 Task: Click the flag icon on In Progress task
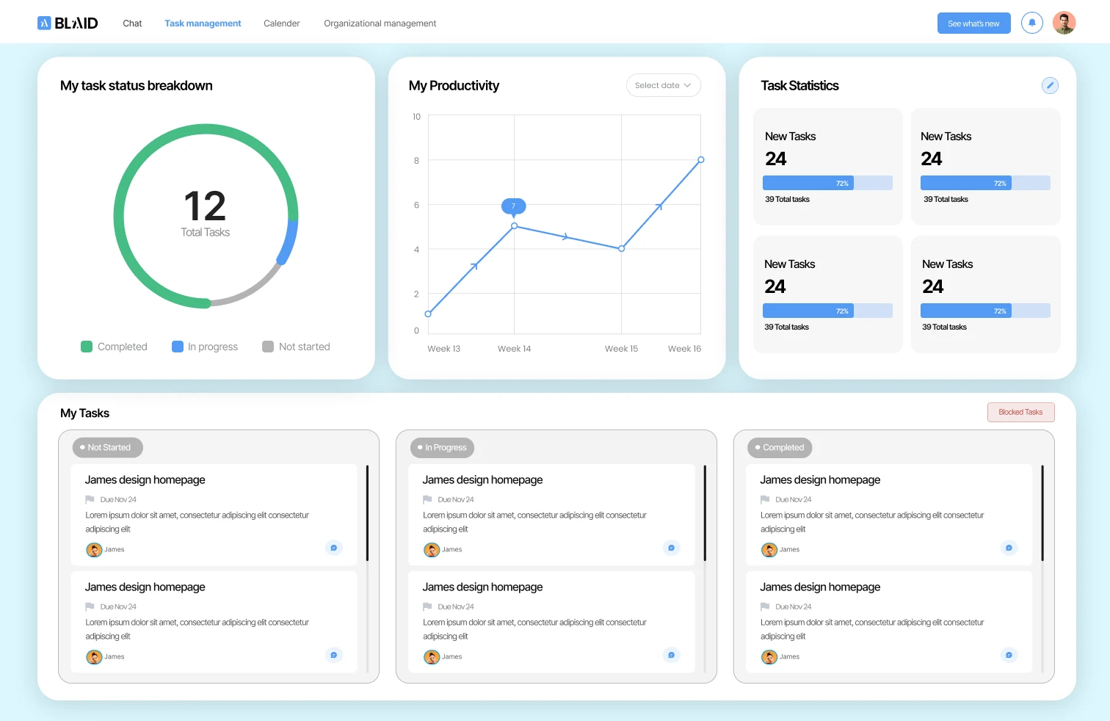click(x=427, y=499)
